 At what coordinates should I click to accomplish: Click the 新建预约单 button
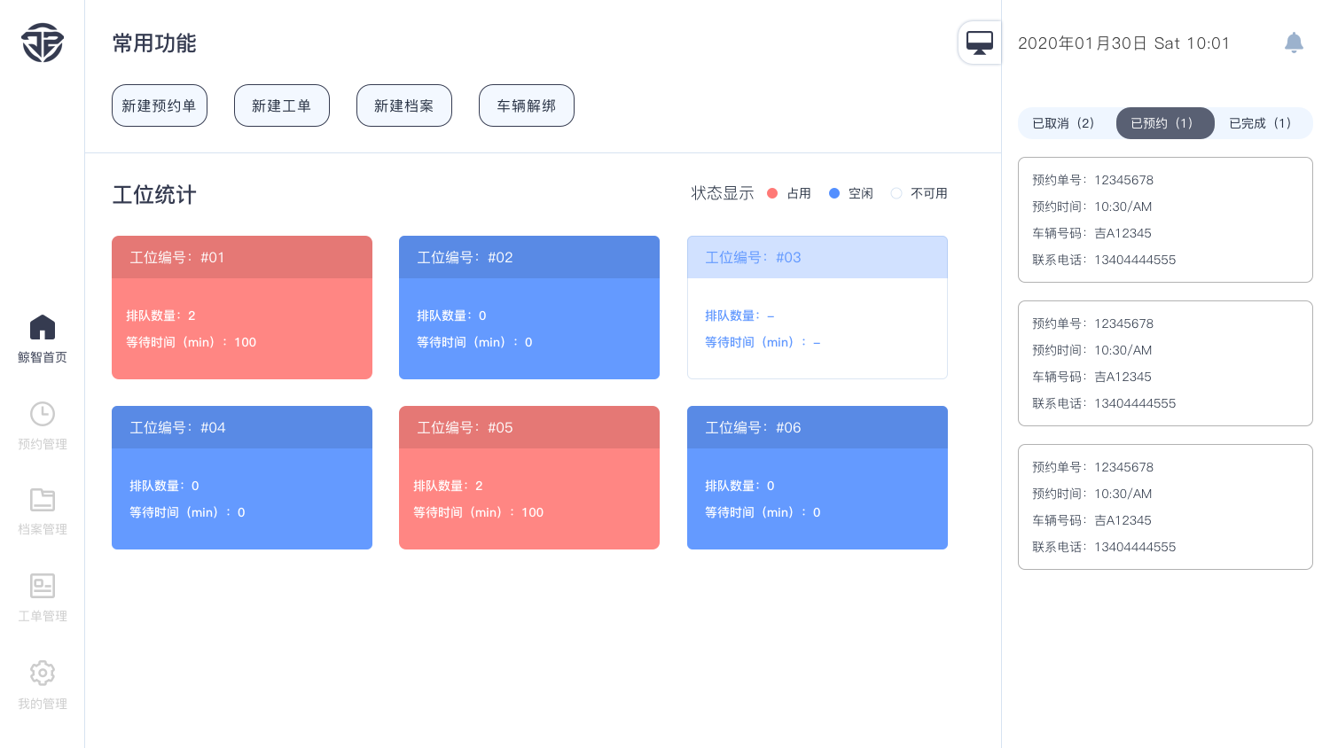pyautogui.click(x=160, y=105)
